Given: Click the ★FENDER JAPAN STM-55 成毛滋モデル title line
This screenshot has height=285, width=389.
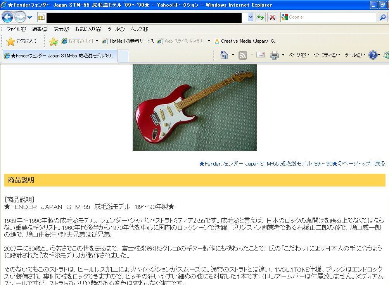Looking at the screenshot, I should pyautogui.click(x=89, y=207).
